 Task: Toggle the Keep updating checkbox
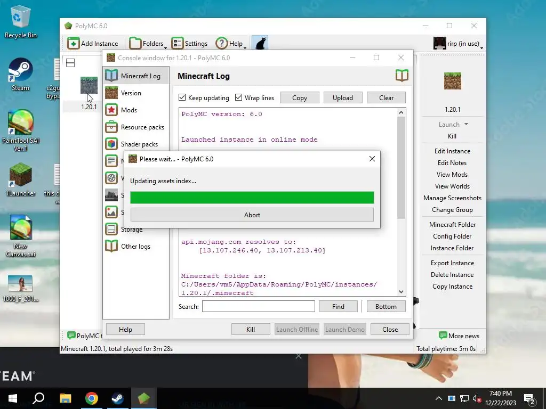point(204,98)
